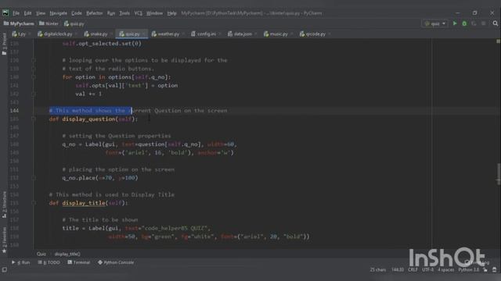Change CRLF line separator in status bar
This screenshot has height=281, width=501.
pyautogui.click(x=413, y=270)
